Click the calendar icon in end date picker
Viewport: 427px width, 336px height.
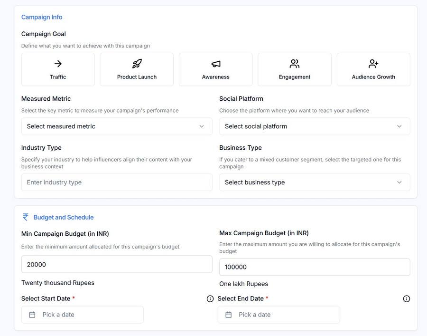click(229, 315)
